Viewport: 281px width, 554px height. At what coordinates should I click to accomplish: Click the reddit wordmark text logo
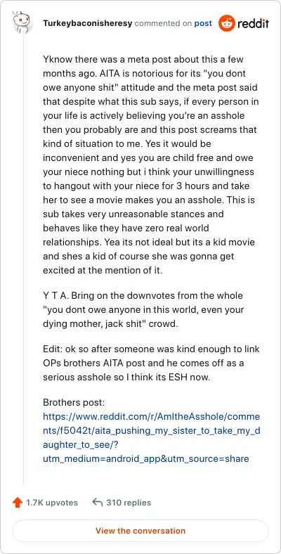[253, 24]
